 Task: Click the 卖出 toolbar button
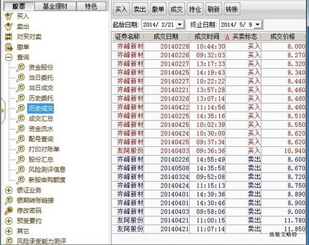click(x=140, y=9)
